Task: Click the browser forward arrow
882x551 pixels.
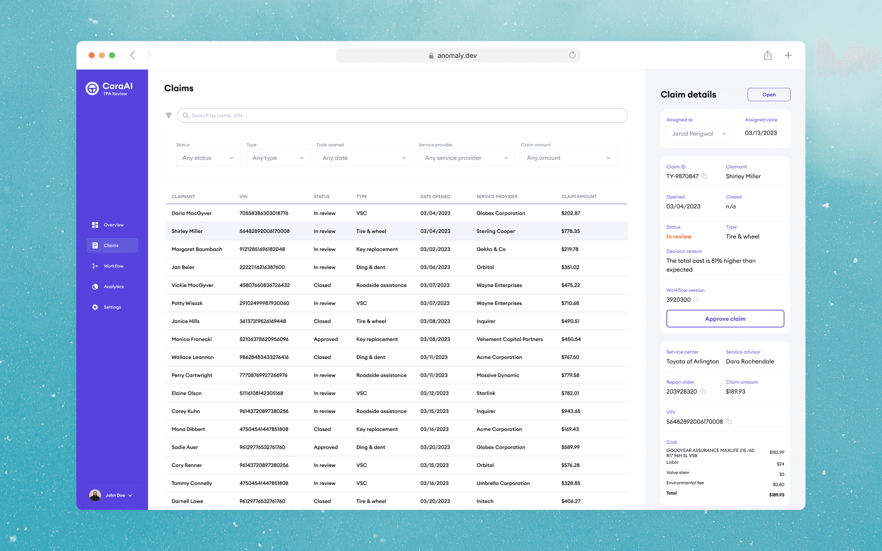Action: pyautogui.click(x=149, y=55)
